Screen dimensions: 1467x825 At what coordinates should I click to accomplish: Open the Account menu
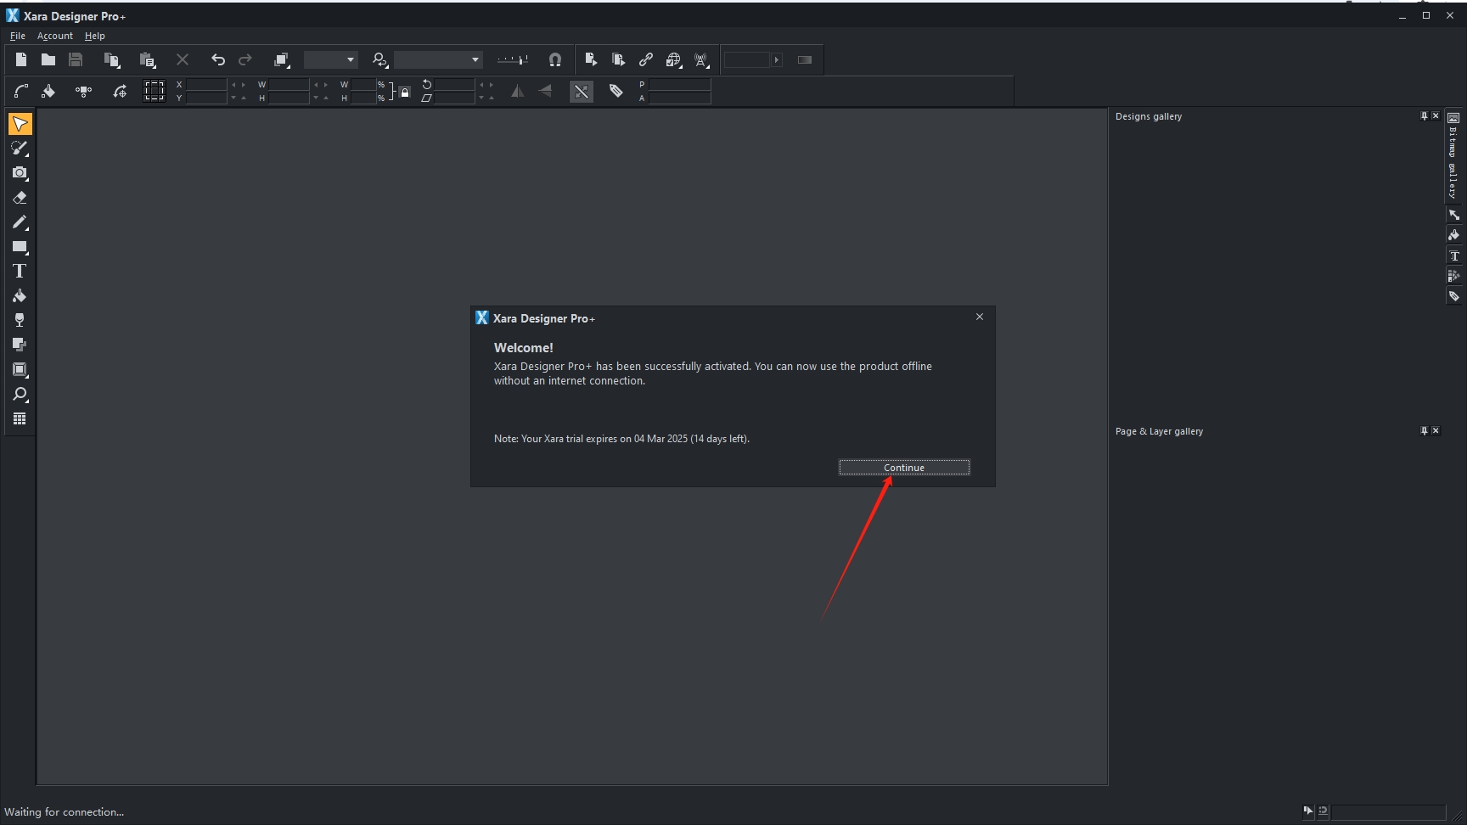(55, 36)
